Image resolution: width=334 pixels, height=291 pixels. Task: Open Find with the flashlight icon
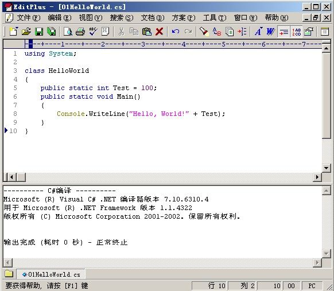[x=204, y=32]
